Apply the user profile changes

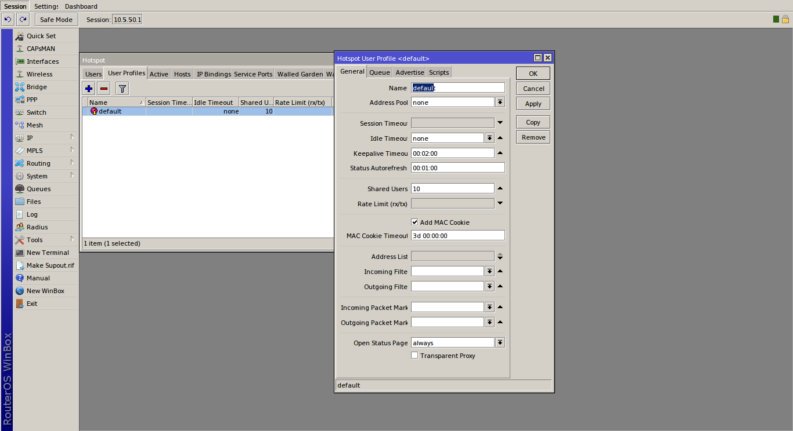coord(532,103)
